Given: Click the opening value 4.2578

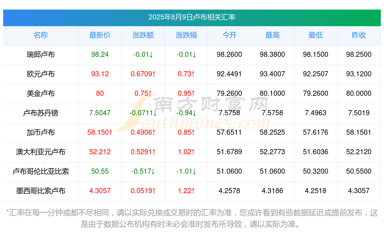Looking at the screenshot, I should (x=229, y=191).
